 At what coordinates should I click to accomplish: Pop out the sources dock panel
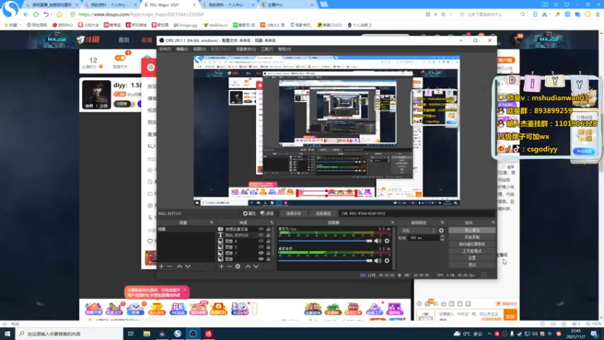(x=272, y=222)
